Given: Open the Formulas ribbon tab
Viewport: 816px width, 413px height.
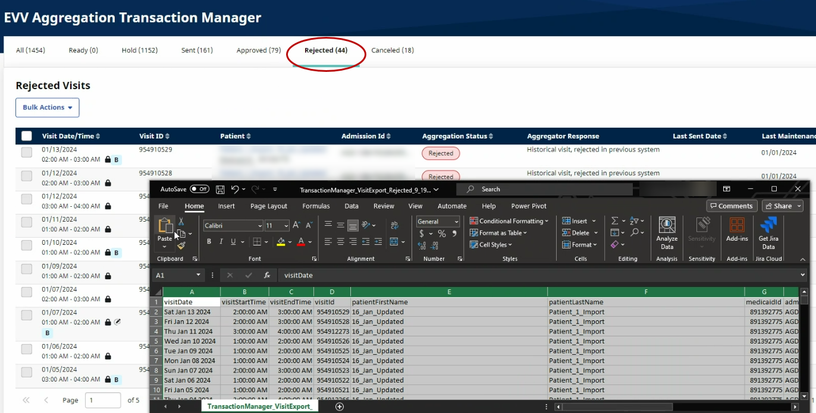Looking at the screenshot, I should (316, 206).
